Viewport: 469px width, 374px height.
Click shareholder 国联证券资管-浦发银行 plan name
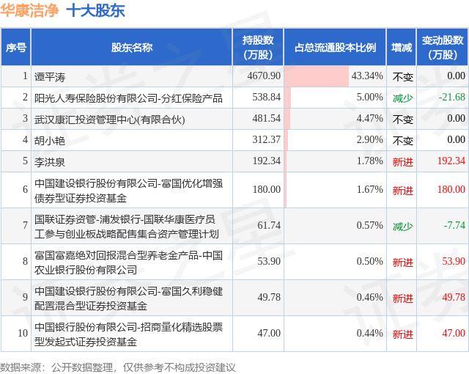pos(127,226)
